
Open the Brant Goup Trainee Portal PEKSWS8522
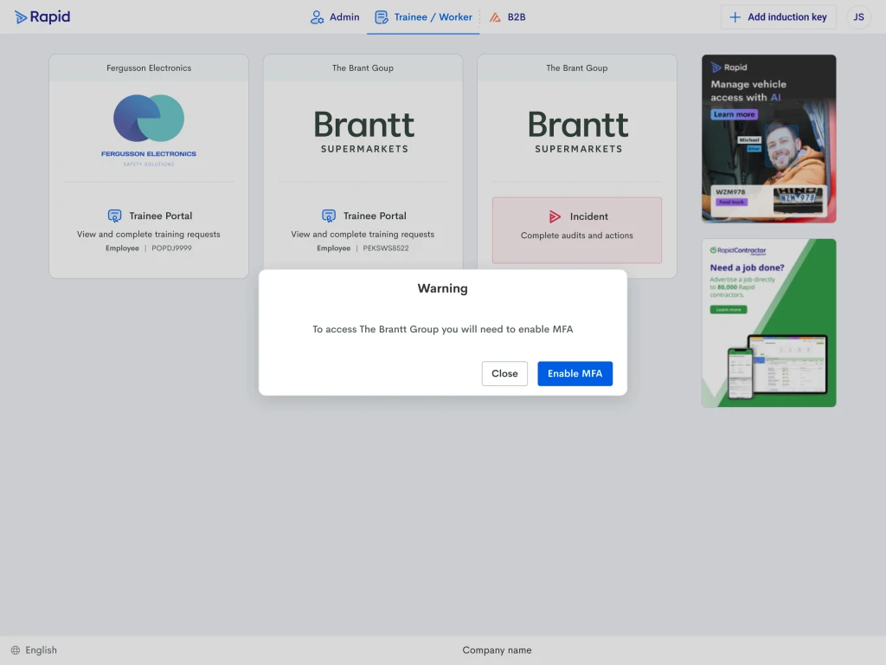coord(363,230)
